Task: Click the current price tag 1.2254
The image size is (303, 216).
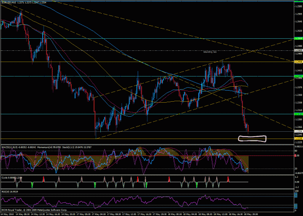Action: click(x=298, y=131)
